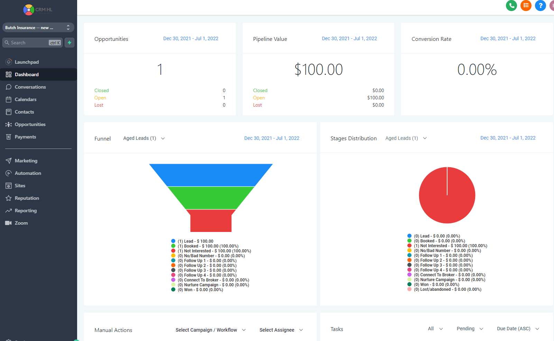Open help via the blue question mark icon

540,6
